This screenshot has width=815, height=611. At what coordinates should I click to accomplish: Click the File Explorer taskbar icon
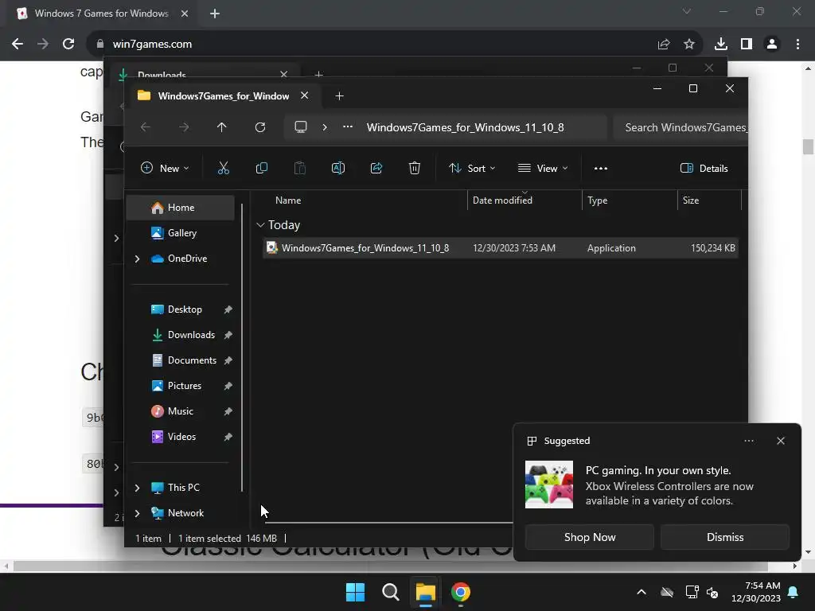tap(425, 592)
